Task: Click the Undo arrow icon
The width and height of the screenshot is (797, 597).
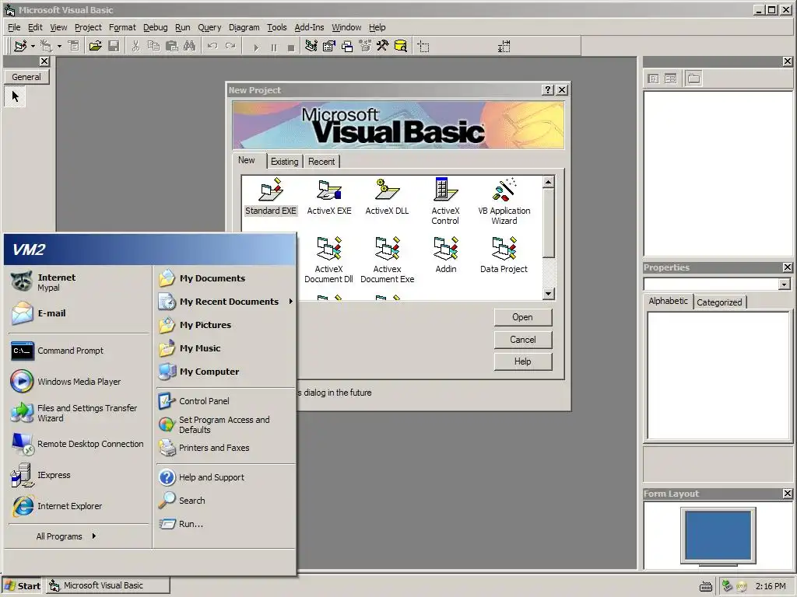Action: click(x=212, y=46)
